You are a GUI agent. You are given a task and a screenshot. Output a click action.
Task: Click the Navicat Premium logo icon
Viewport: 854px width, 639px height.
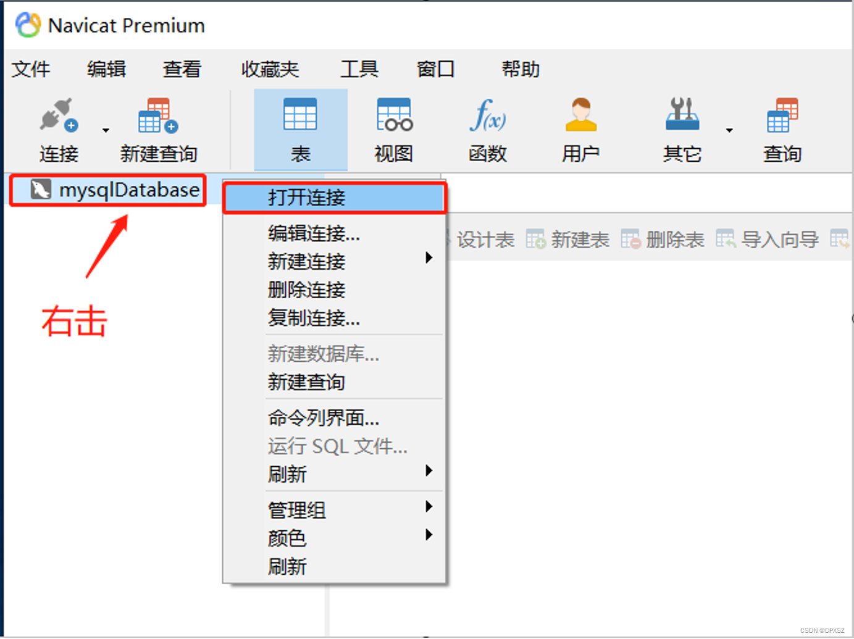(28, 25)
